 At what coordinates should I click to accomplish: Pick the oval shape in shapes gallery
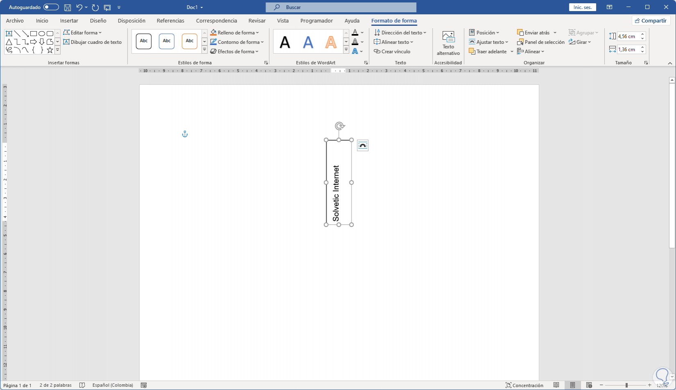[x=41, y=34]
